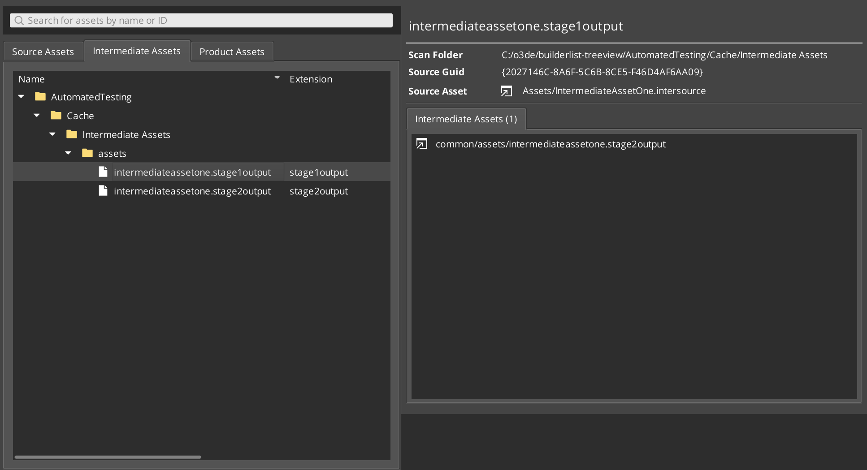Collapse the Cache tree node
The height and width of the screenshot is (470, 867).
[x=36, y=115]
